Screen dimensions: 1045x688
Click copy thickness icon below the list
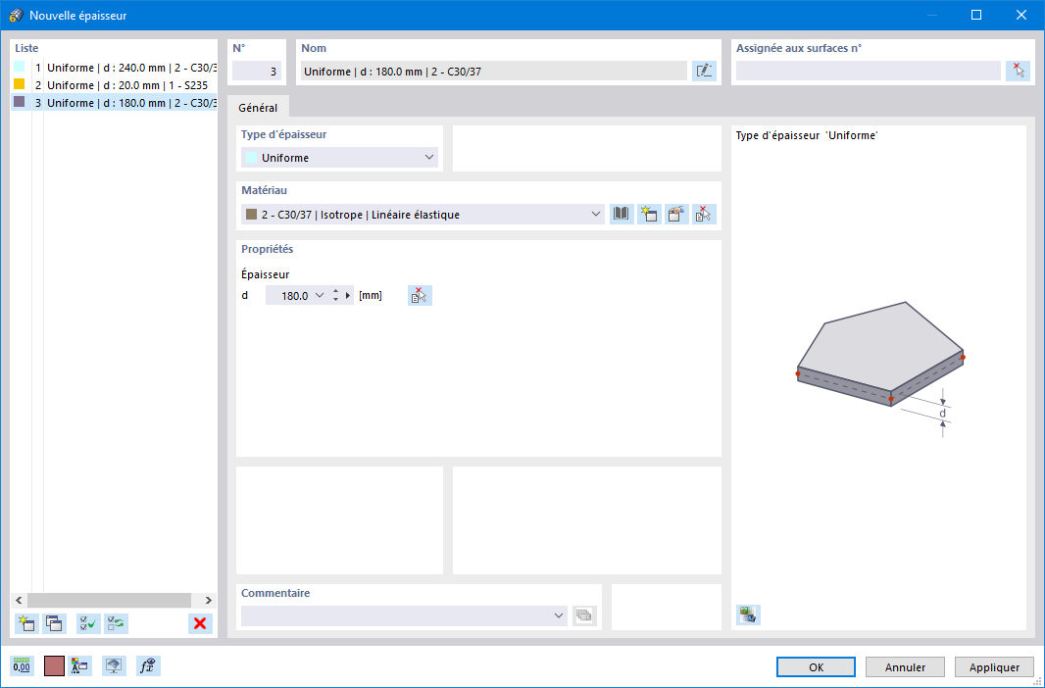[54, 624]
